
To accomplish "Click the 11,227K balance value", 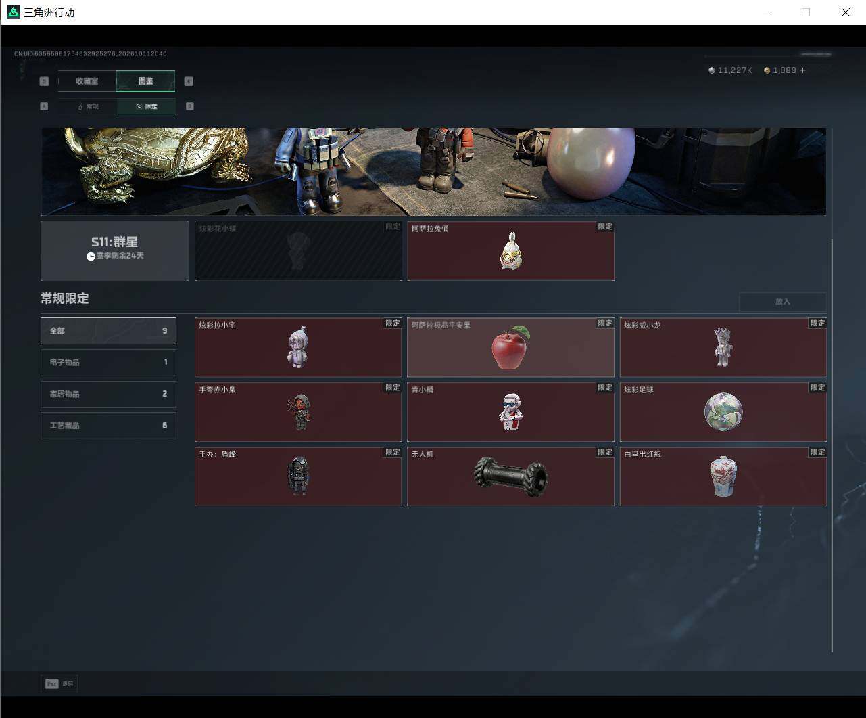I will click(x=735, y=70).
